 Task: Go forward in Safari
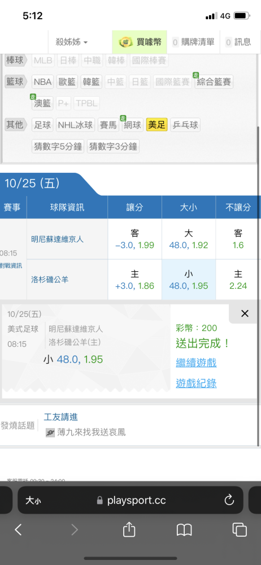coord(74,529)
